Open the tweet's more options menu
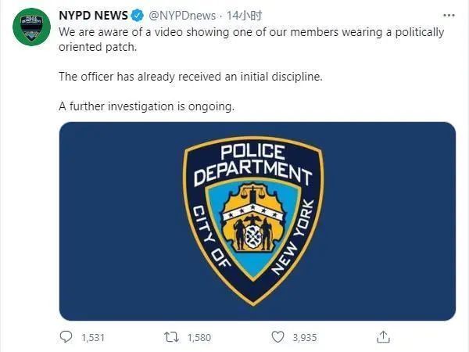 coord(447,16)
